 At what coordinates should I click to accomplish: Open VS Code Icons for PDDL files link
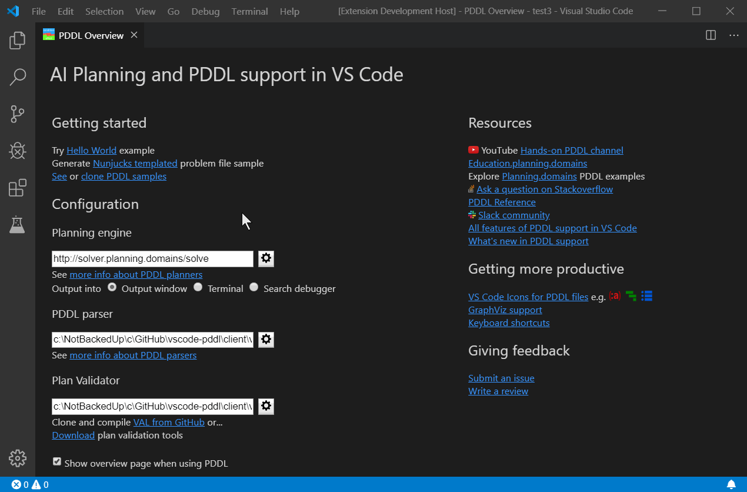point(528,297)
